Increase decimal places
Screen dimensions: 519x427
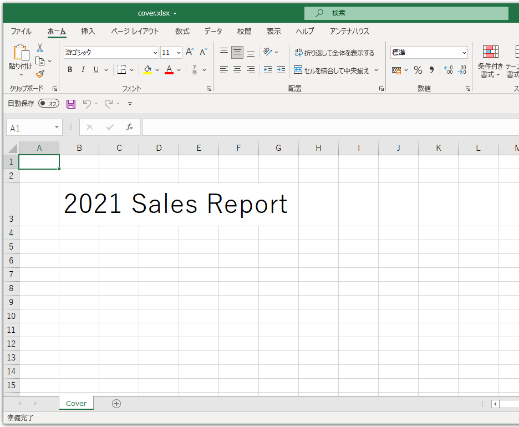pos(448,70)
